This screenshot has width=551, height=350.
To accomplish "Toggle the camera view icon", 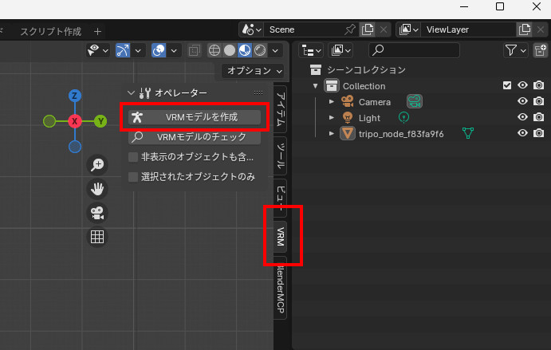I will point(97,213).
